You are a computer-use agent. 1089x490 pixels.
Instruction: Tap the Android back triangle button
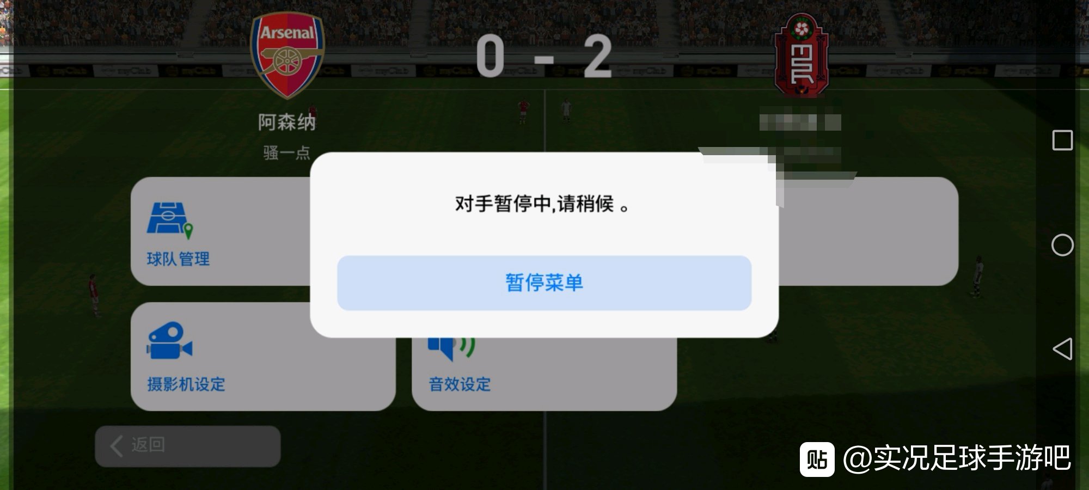click(x=1062, y=348)
